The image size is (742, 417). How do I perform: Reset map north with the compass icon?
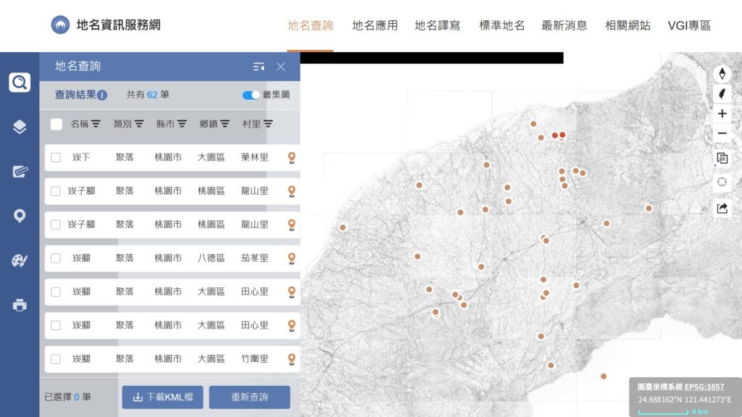pos(722,74)
